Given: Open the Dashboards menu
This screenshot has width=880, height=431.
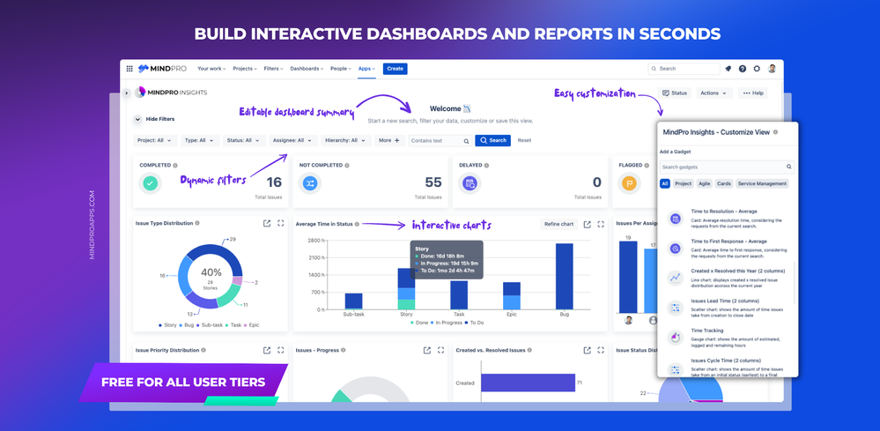Looking at the screenshot, I should point(307,69).
